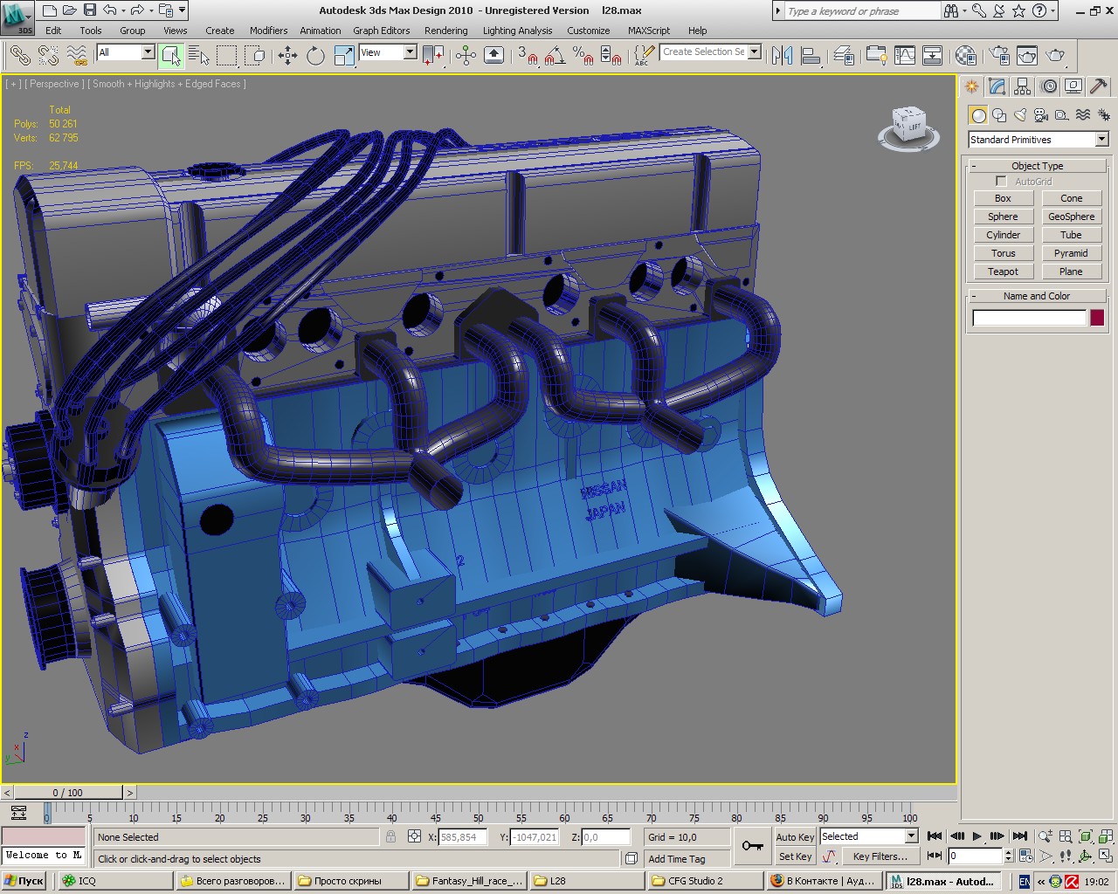Screen dimensions: 1118x894
Task: Open Rendered Frame Window
Action: tap(1027, 55)
